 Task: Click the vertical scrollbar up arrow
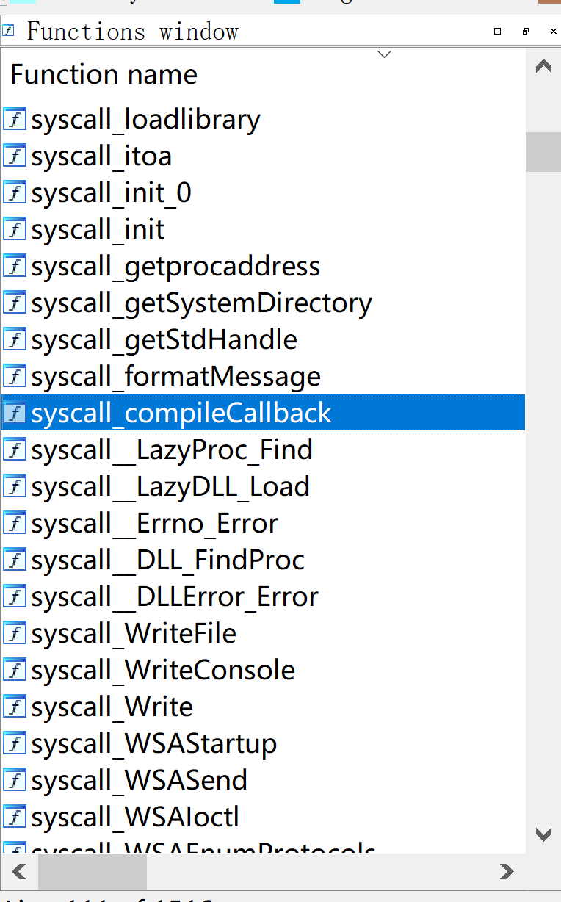(543, 67)
